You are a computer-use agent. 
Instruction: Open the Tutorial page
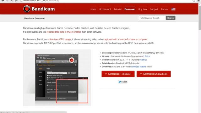tap(117, 9)
